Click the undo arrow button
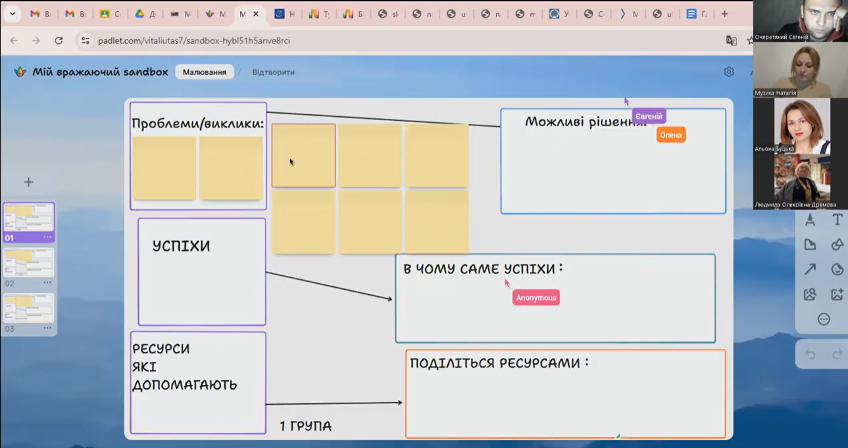 [x=810, y=355]
